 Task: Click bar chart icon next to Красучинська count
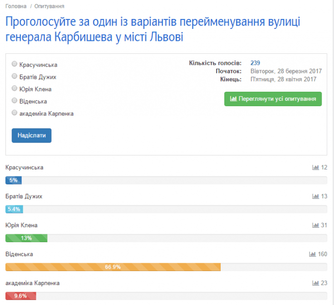point(315,167)
